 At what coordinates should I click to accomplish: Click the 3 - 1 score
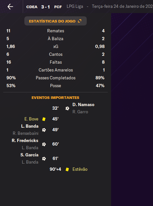(45, 7)
